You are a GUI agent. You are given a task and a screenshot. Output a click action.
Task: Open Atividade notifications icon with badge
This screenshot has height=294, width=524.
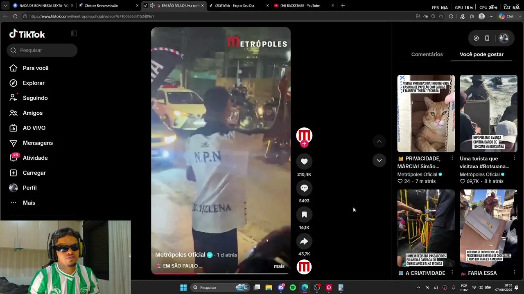point(14,158)
